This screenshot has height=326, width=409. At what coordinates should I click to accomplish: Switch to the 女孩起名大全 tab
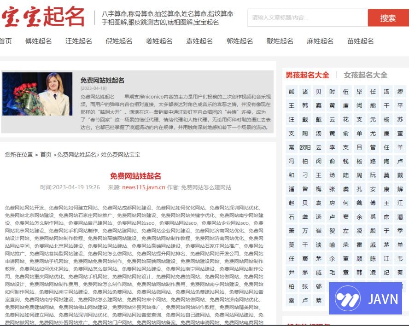tap(365, 75)
